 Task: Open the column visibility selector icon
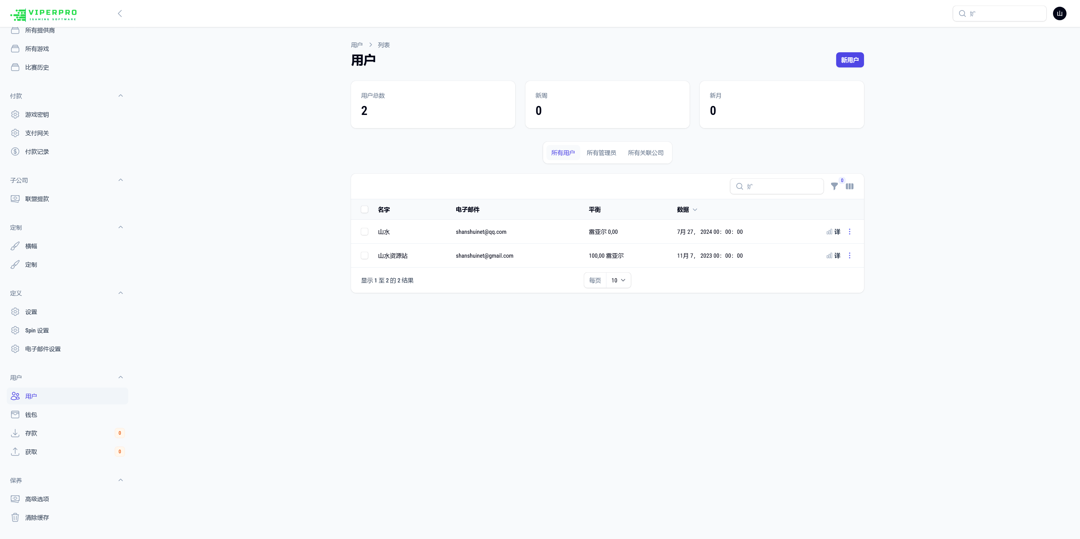(x=850, y=186)
